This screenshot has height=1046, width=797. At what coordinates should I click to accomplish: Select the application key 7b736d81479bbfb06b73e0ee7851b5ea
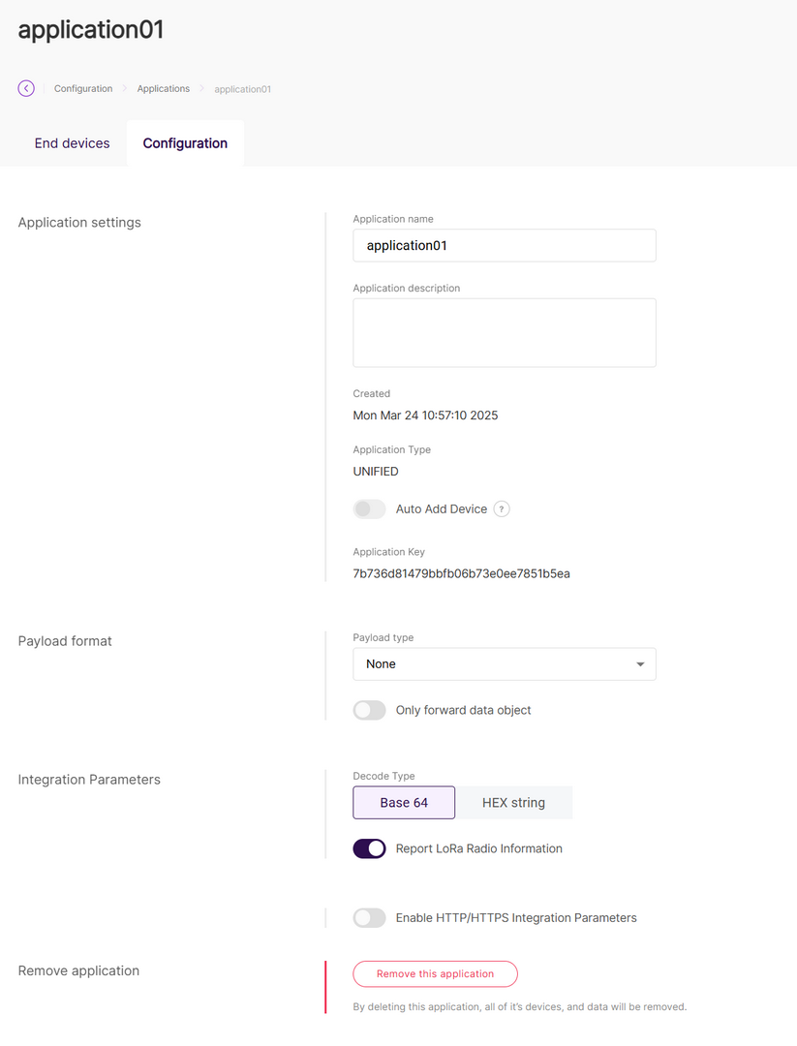pyautogui.click(x=462, y=573)
